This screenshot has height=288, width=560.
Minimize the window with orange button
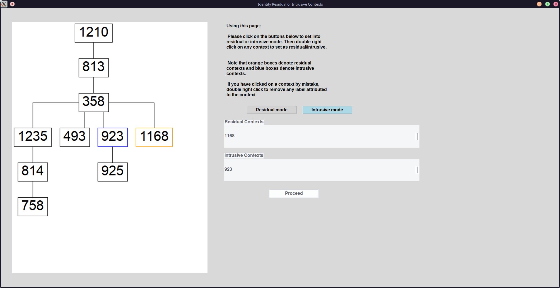click(539, 4)
